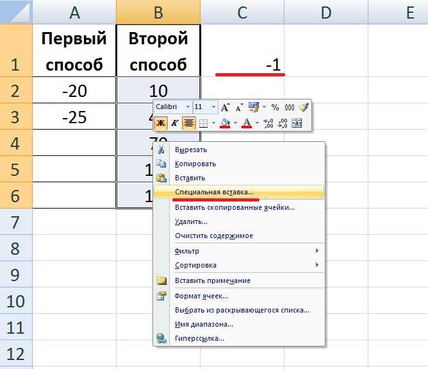Open font color dropdown arrow
Image resolution: width=428 pixels, height=369 pixels.
(257, 123)
